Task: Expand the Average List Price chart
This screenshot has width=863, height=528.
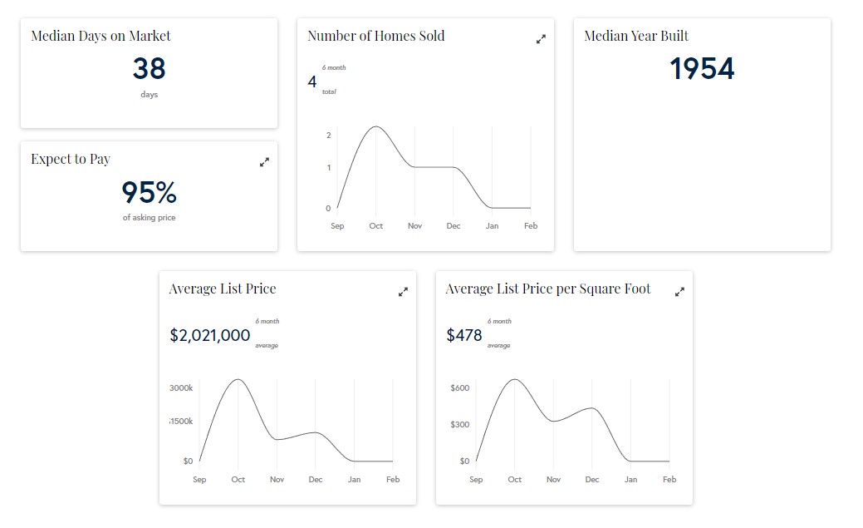Action: (x=403, y=292)
